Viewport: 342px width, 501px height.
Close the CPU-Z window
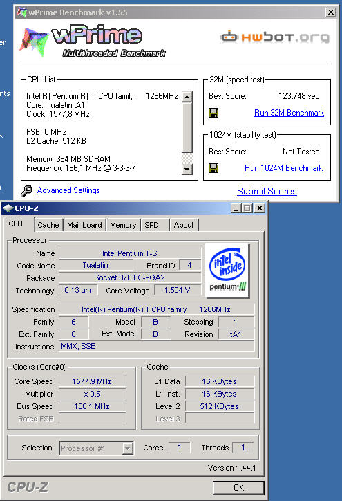tap(260, 208)
